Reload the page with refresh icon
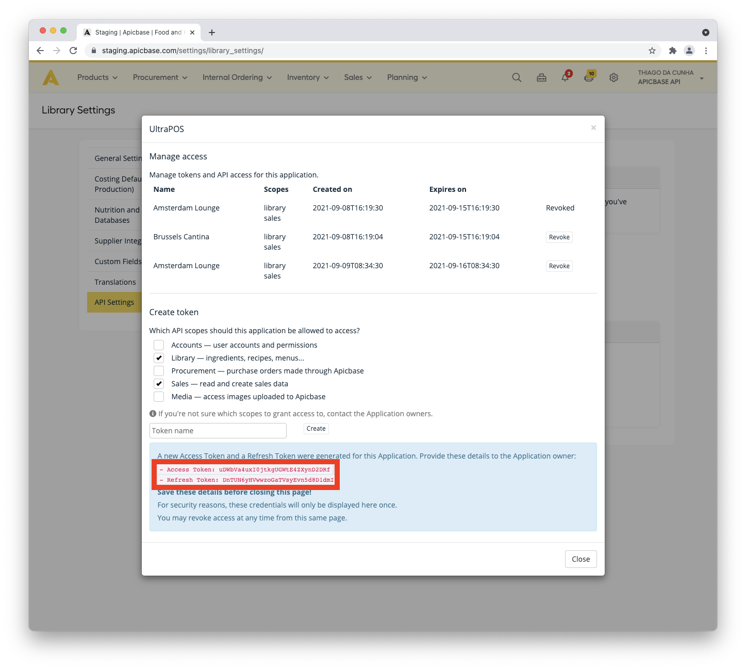The height and width of the screenshot is (669, 746). 73,51
